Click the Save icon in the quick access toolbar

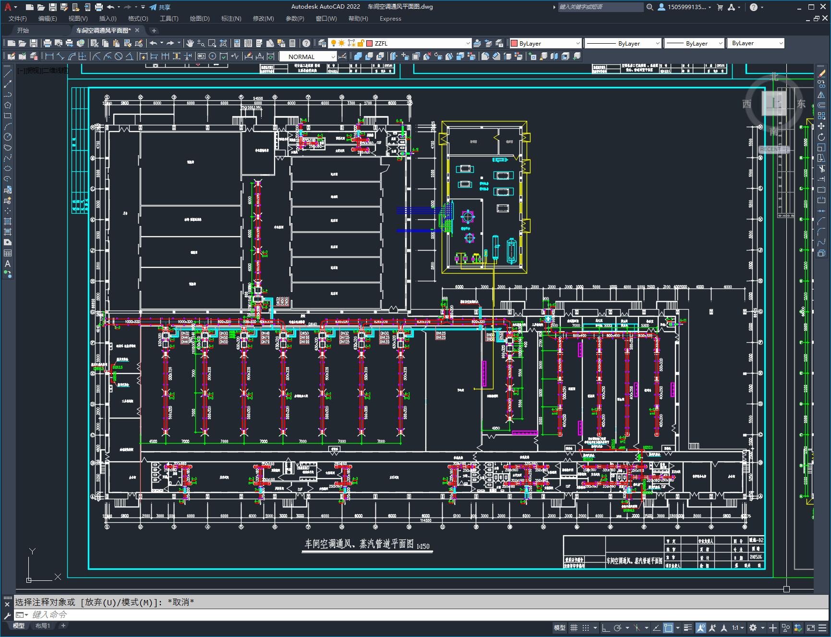click(x=53, y=7)
